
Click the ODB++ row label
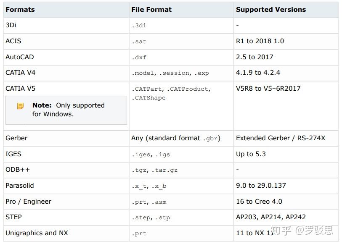tap(18, 170)
